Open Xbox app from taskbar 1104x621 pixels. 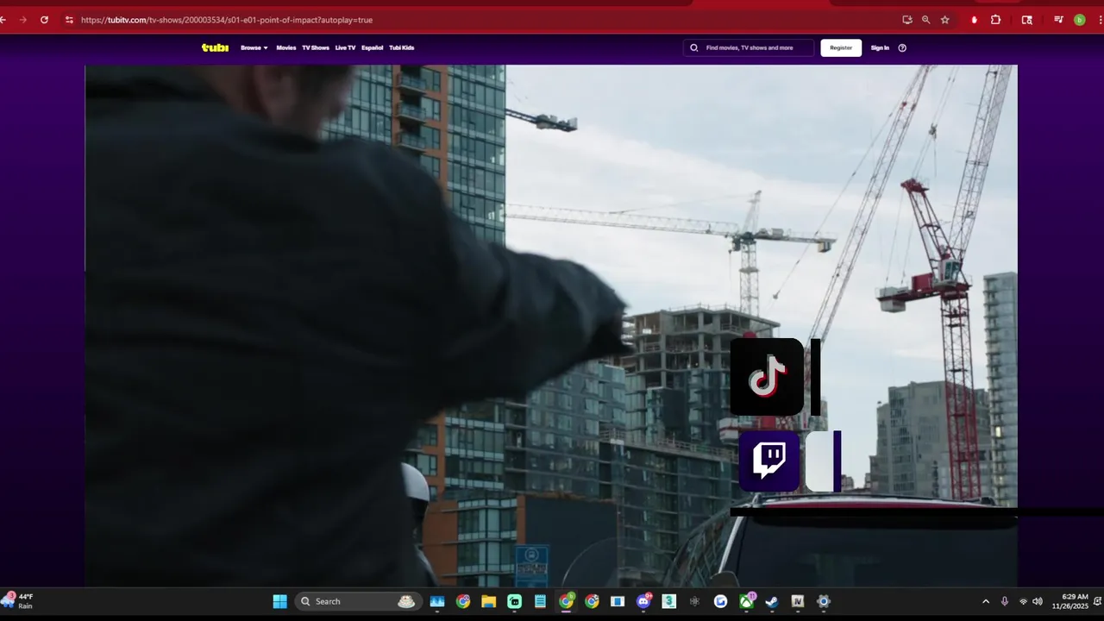(746, 601)
